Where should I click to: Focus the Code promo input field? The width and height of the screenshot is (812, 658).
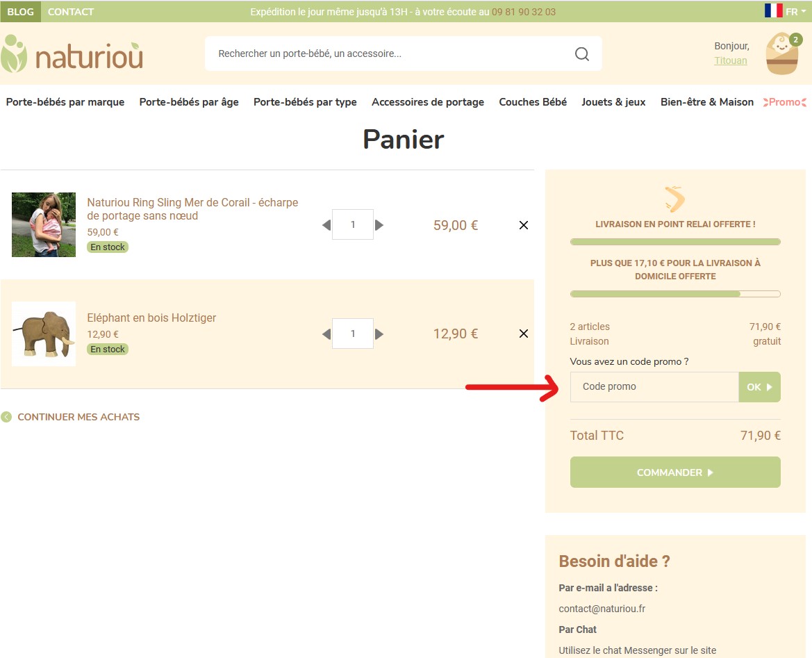click(654, 387)
